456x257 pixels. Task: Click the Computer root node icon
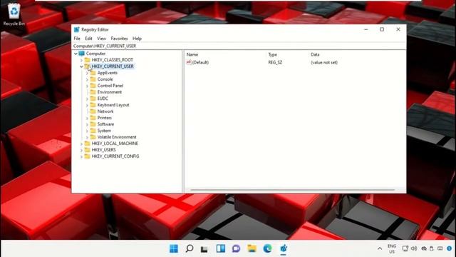[x=82, y=54]
